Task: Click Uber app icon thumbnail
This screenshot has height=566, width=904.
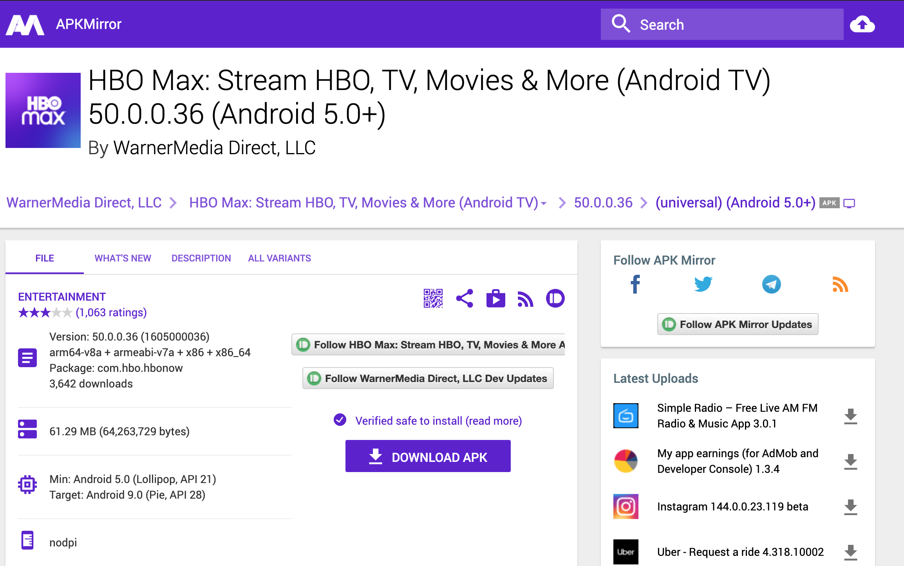Action: (626, 552)
